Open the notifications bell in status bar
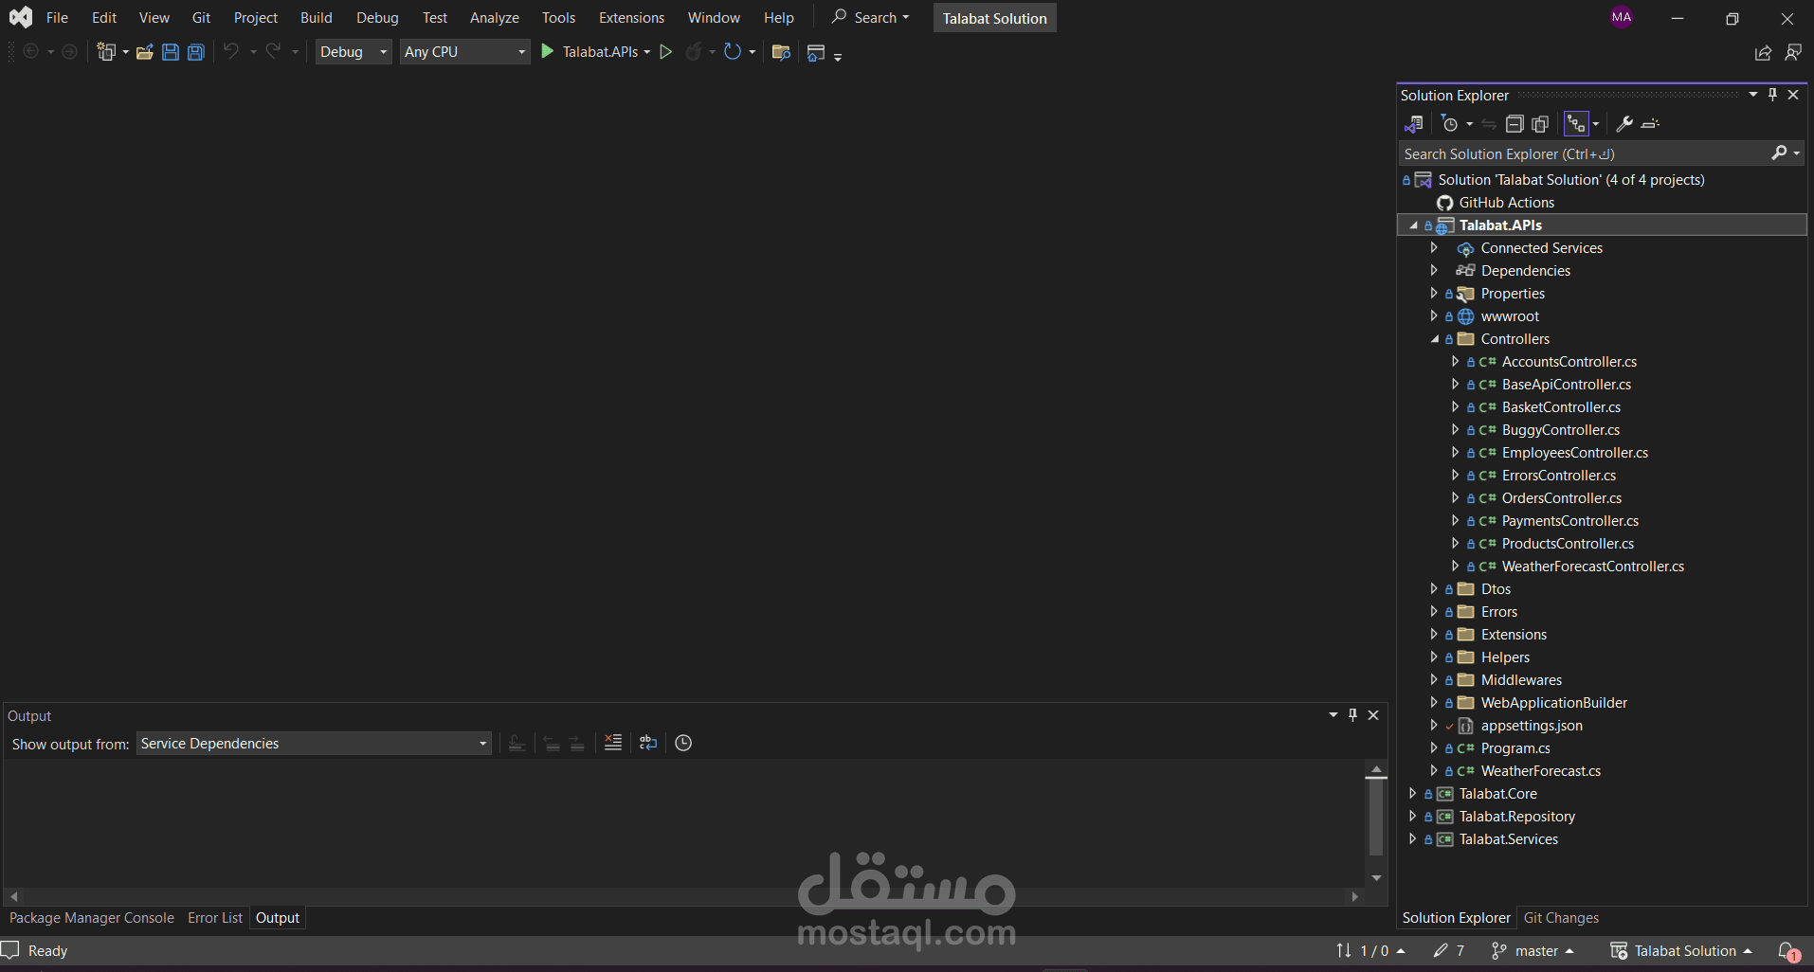Viewport: 1814px width, 972px height. 1787,951
